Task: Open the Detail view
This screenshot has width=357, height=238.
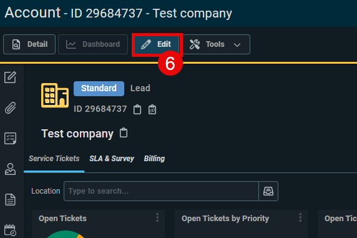Action: (x=29, y=44)
